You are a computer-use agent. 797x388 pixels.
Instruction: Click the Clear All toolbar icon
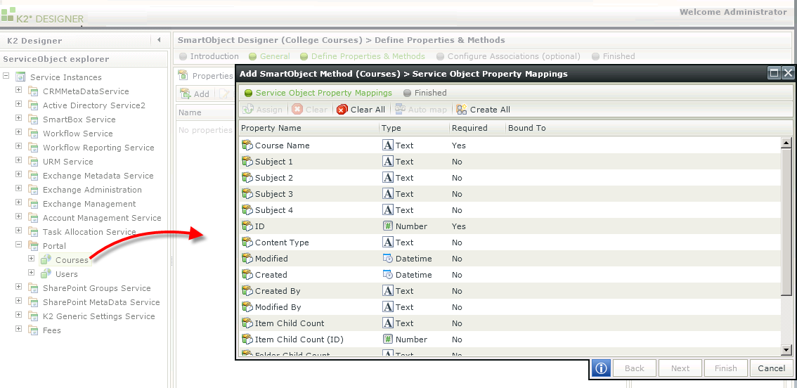(x=342, y=110)
